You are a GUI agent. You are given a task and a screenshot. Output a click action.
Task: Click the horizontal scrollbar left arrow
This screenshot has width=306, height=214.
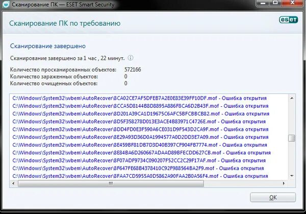point(13,183)
